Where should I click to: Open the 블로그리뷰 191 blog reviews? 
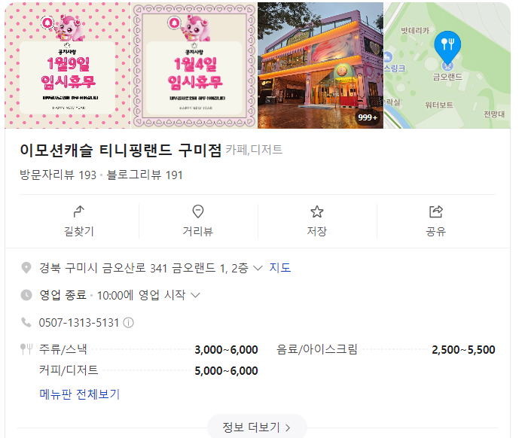tap(145, 175)
